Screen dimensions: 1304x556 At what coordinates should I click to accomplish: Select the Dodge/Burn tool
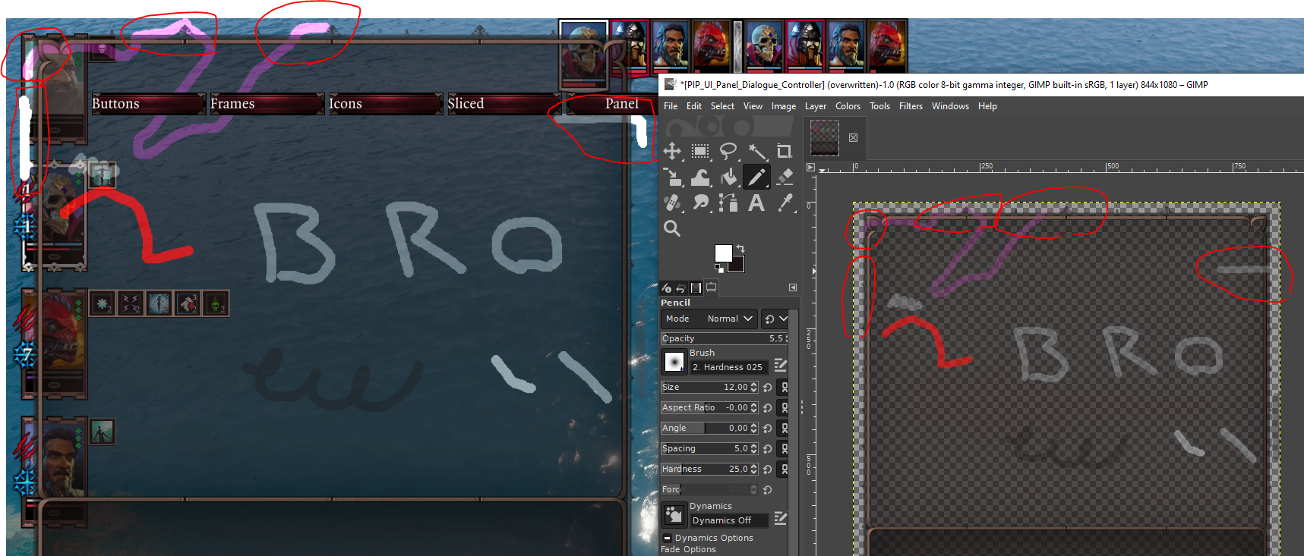pyautogui.click(x=700, y=203)
